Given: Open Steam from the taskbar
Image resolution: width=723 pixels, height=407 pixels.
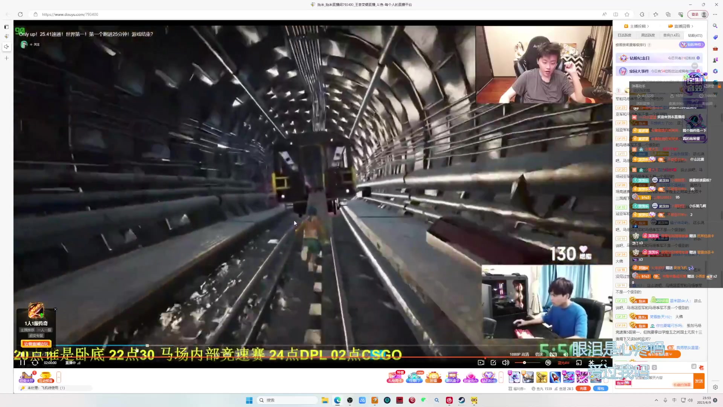Looking at the screenshot, I should [x=462, y=400].
